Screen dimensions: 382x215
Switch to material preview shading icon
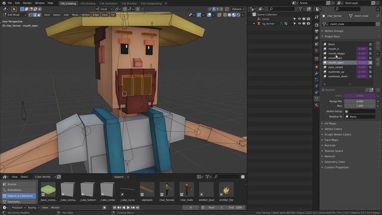pyautogui.click(x=234, y=15)
